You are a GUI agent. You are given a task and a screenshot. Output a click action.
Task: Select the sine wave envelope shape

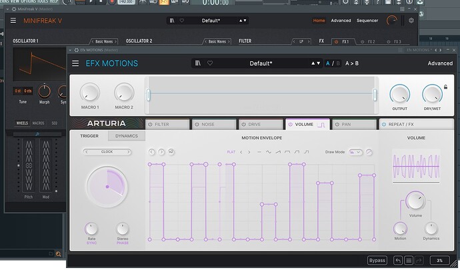pos(269,152)
